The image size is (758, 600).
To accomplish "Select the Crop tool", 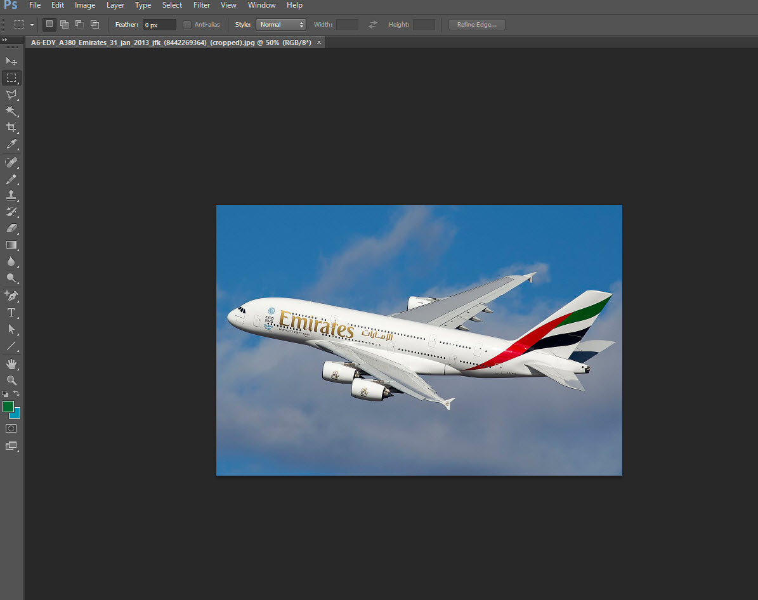I will pos(11,127).
